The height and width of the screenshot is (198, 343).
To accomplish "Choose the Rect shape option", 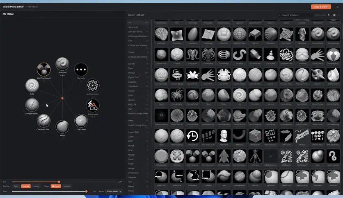I will click(x=67, y=186).
